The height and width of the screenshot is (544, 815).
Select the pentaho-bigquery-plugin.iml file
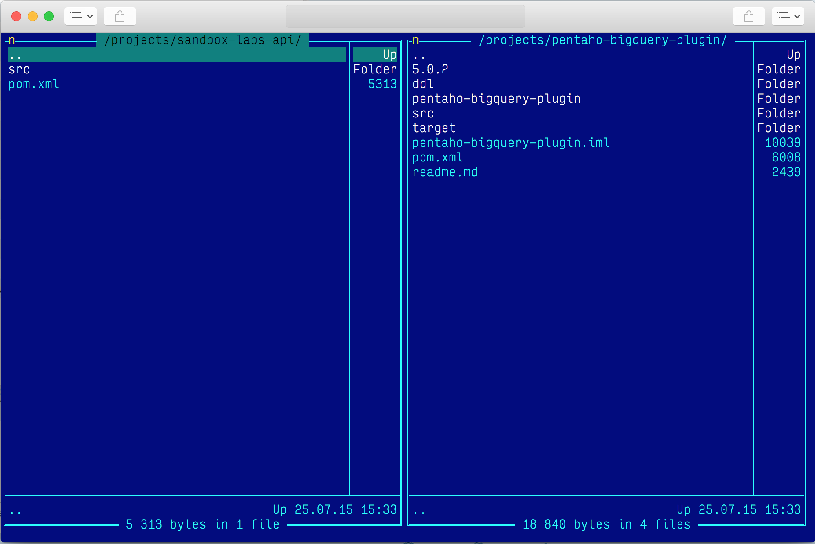pos(511,143)
